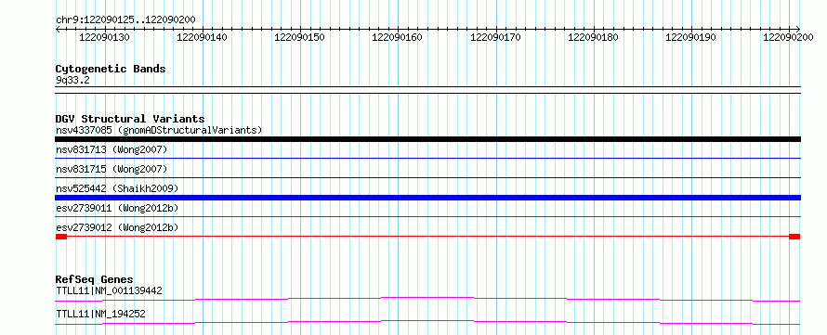827x335 pixels.
Task: Click ruler tick label 122090130
Action: [x=104, y=37]
